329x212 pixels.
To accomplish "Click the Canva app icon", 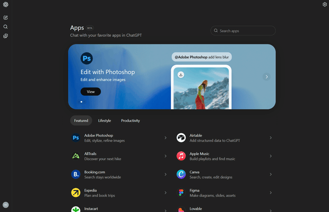I will pos(181,174).
